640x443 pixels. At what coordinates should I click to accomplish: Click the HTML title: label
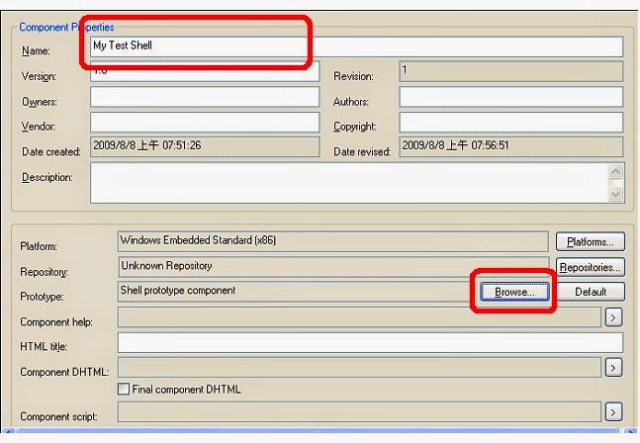[x=44, y=347]
